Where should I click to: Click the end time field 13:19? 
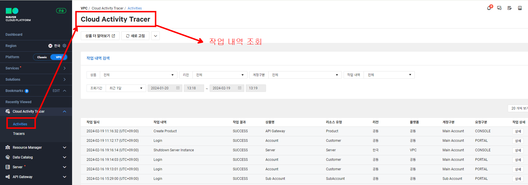point(256,88)
